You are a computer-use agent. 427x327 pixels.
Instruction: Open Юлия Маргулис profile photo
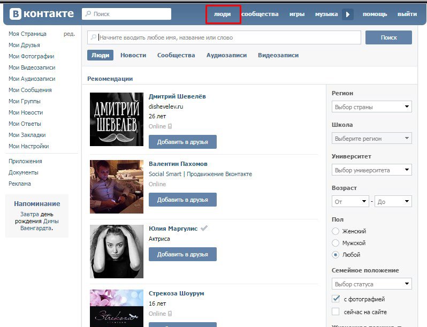(116, 251)
